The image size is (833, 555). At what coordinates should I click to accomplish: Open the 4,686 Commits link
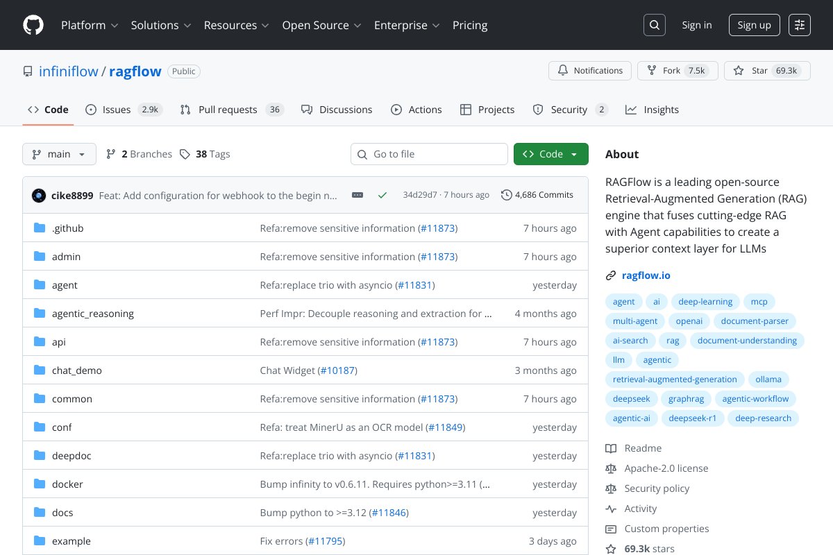[x=537, y=195]
